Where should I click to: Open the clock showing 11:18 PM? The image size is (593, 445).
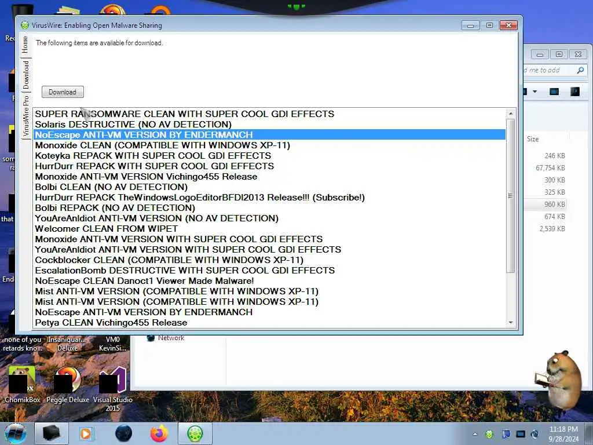pyautogui.click(x=563, y=433)
